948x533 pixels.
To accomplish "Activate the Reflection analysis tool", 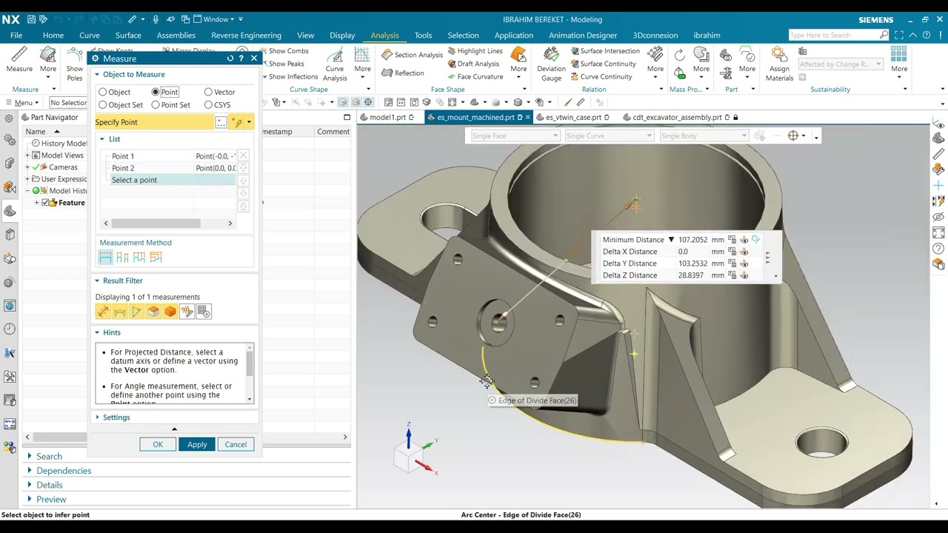I will (x=403, y=73).
